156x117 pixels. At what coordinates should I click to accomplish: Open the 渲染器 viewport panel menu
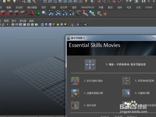click(23, 21)
